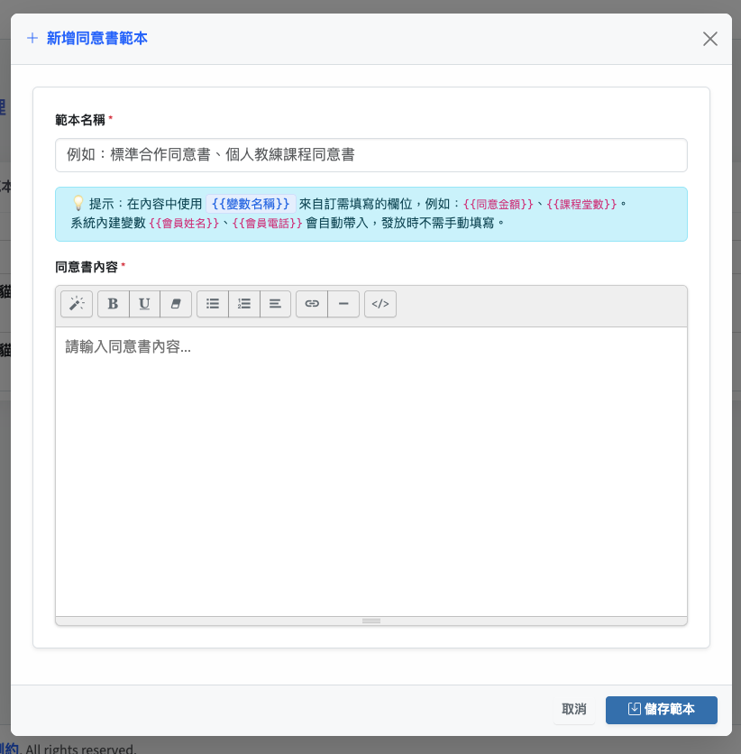This screenshot has width=741, height=754.
Task: Insert an unordered bullet list
Action: [213, 304]
